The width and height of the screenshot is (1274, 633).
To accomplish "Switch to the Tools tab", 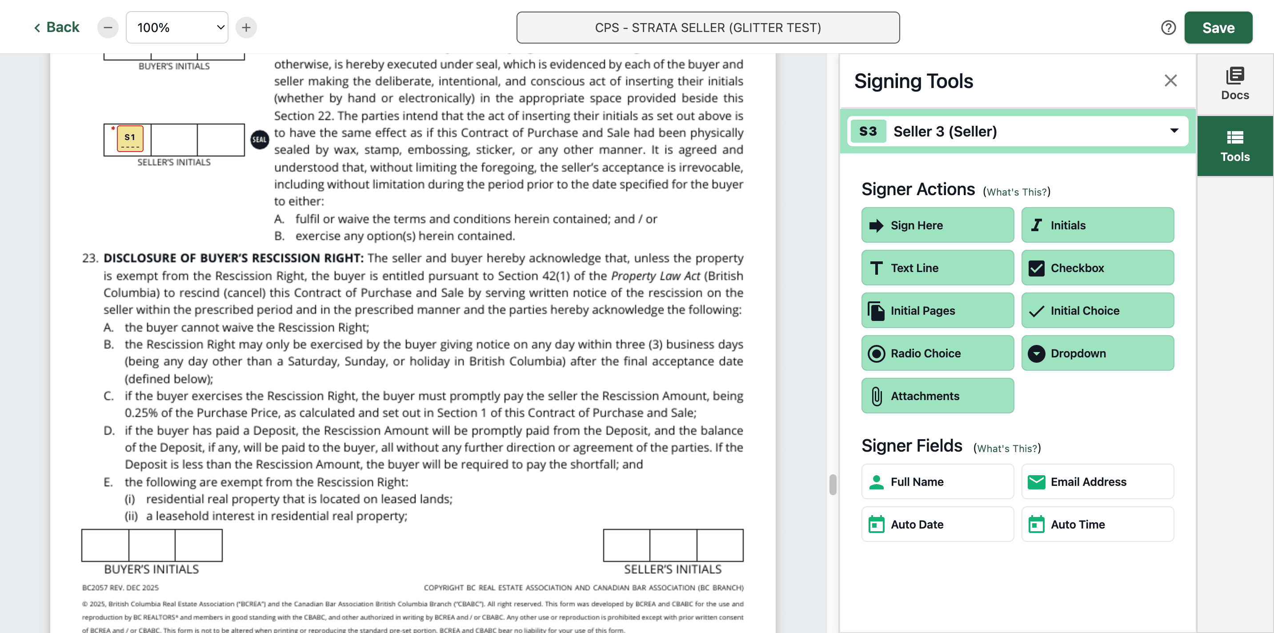I will click(1235, 146).
